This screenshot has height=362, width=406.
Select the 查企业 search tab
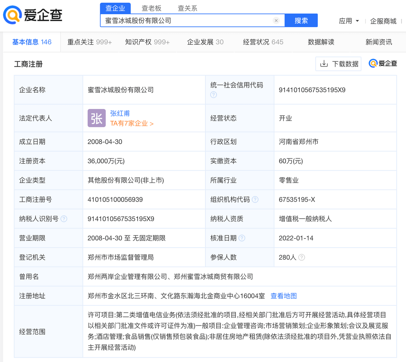click(x=115, y=8)
